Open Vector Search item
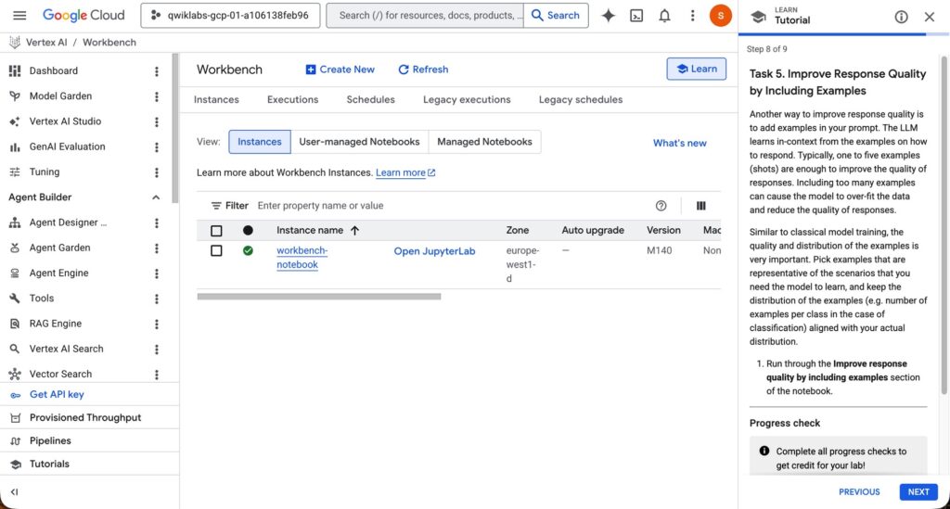This screenshot has width=950, height=509. [60, 374]
